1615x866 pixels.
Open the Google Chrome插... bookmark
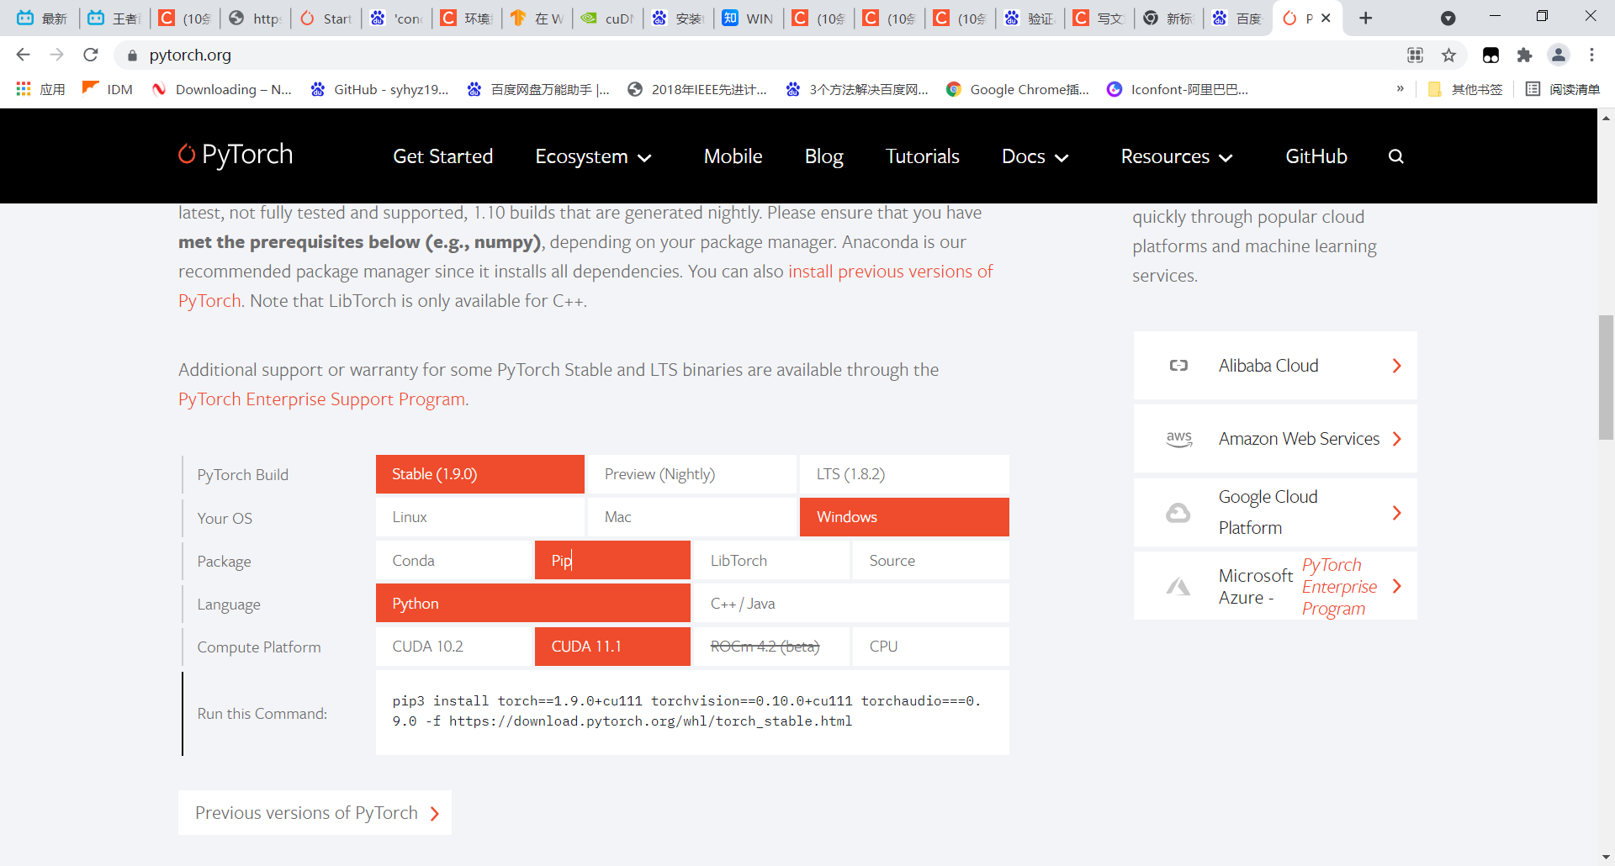point(1018,89)
